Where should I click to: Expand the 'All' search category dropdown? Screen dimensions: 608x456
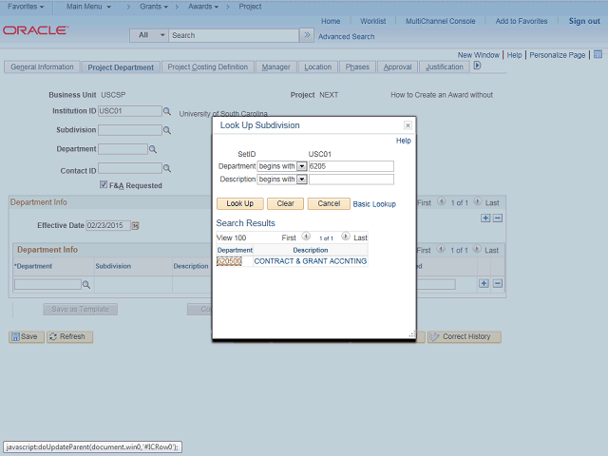[148, 35]
